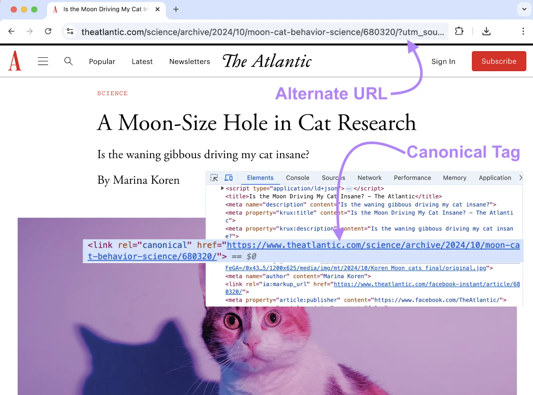Select The Atlantic logo icon

(x=15, y=61)
